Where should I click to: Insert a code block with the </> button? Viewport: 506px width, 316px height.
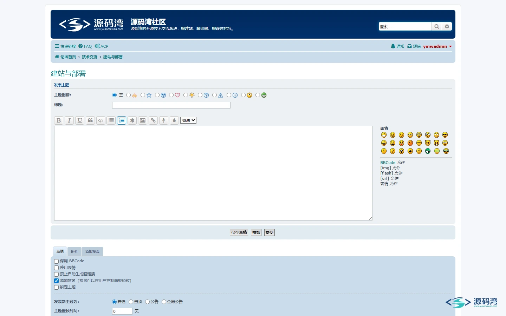pyautogui.click(x=101, y=120)
